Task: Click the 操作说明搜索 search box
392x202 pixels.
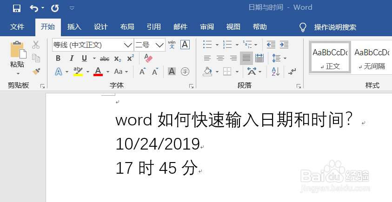Action: [x=335, y=27]
